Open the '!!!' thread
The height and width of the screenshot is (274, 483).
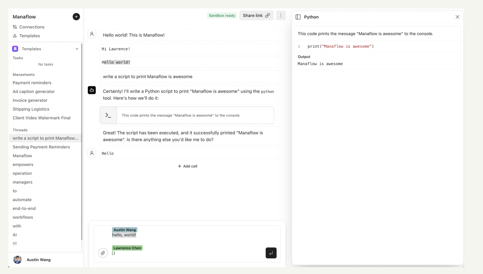(15, 244)
